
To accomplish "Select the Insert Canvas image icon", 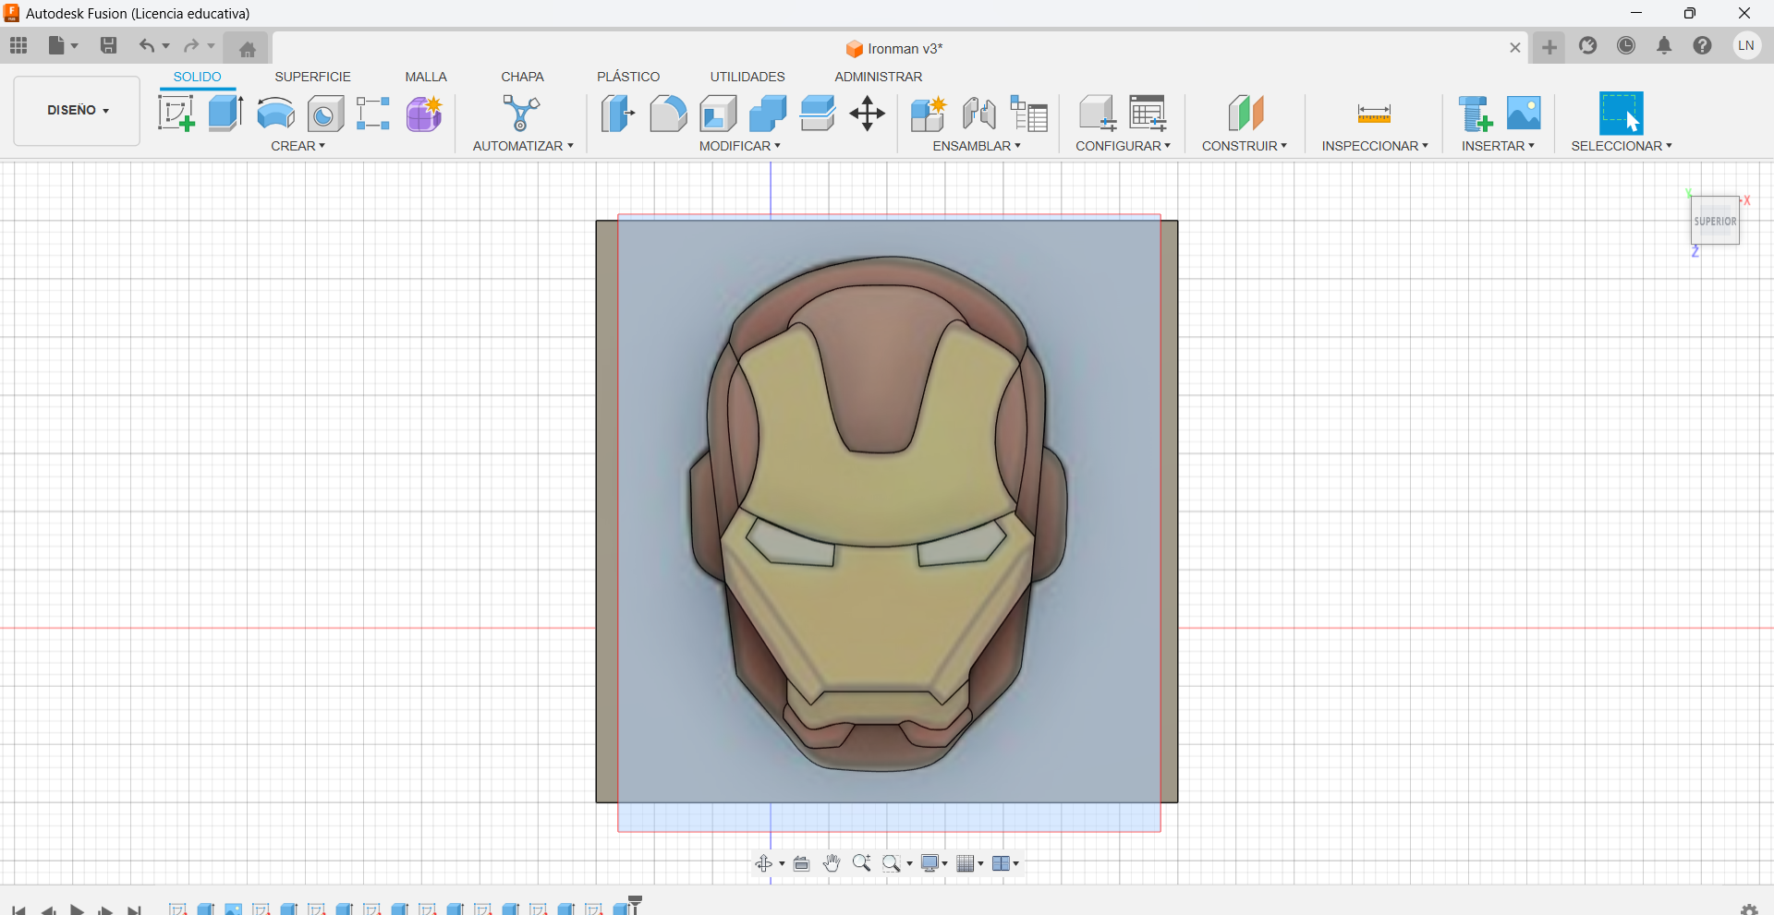I will click(1524, 114).
